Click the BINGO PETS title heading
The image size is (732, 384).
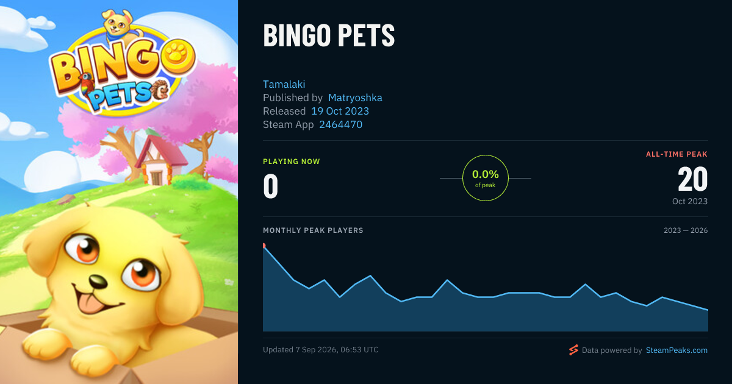pos(329,37)
